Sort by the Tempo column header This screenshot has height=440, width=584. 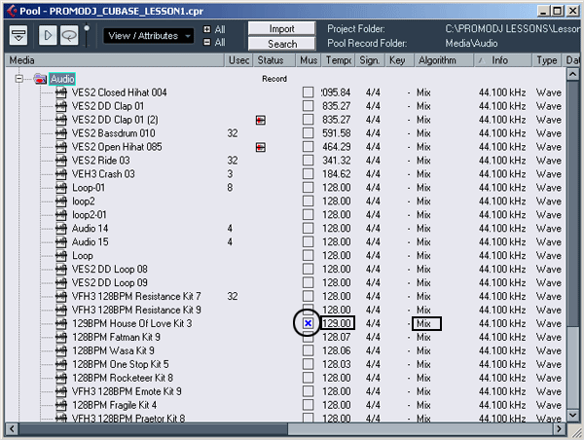tap(337, 60)
